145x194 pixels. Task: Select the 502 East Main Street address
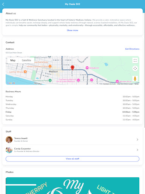14,53
